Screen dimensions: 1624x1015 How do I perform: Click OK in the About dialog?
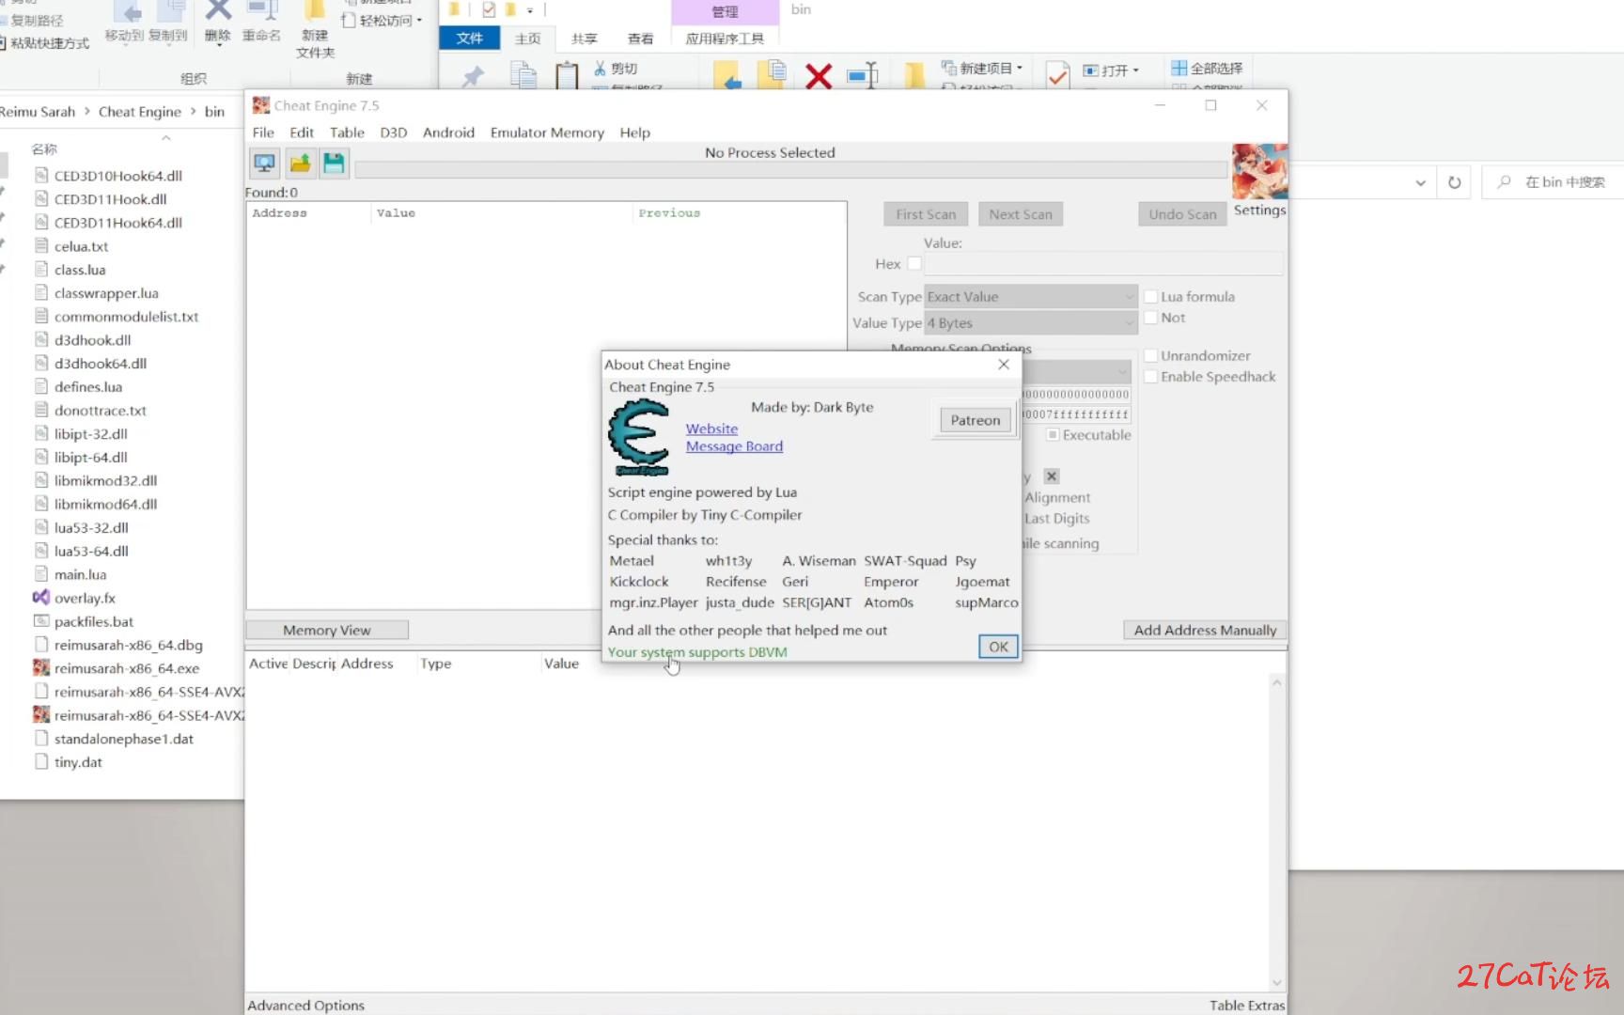(998, 647)
